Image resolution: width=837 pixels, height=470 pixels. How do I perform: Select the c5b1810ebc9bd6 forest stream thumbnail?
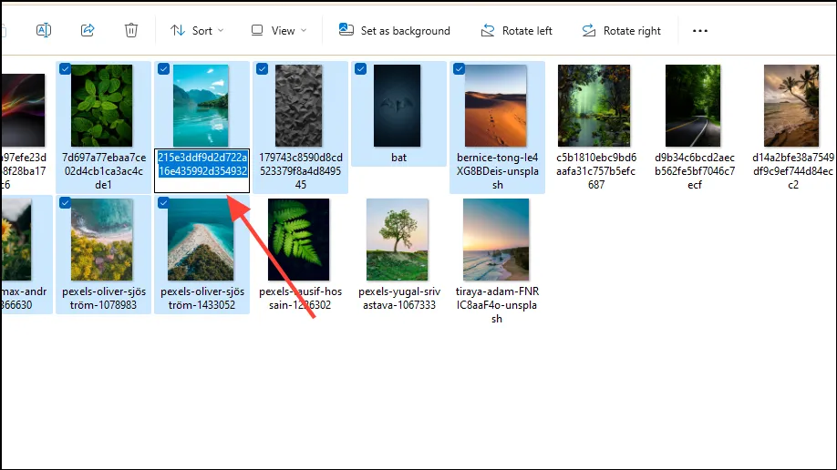pos(594,106)
